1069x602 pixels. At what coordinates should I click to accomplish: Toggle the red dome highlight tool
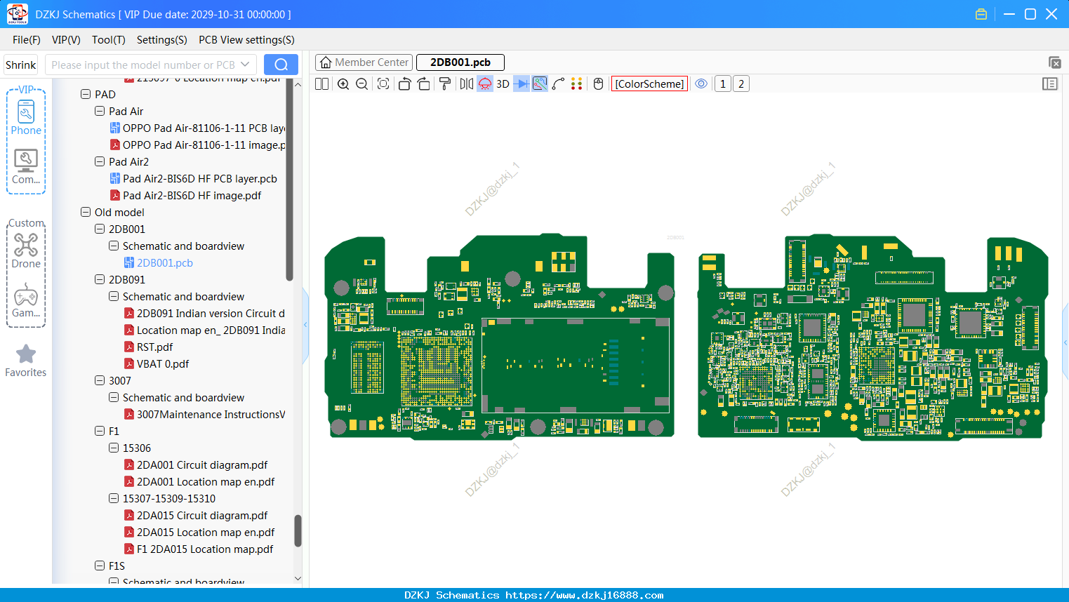(x=485, y=83)
